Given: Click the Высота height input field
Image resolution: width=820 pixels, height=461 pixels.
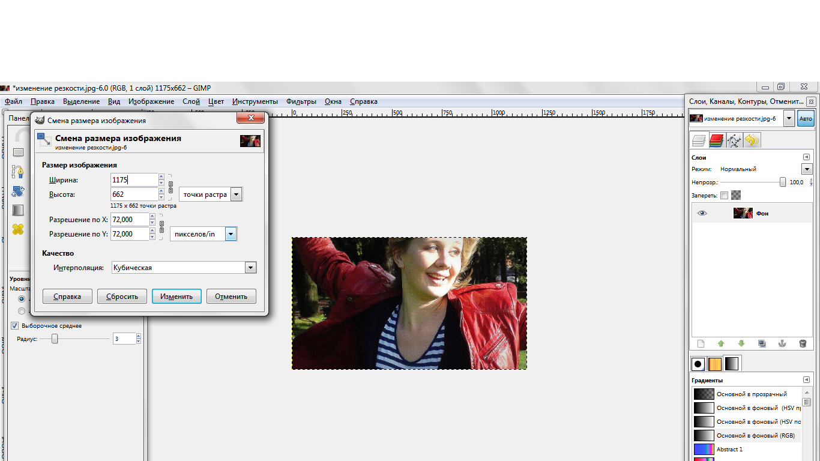Looking at the screenshot, I should pyautogui.click(x=134, y=194).
